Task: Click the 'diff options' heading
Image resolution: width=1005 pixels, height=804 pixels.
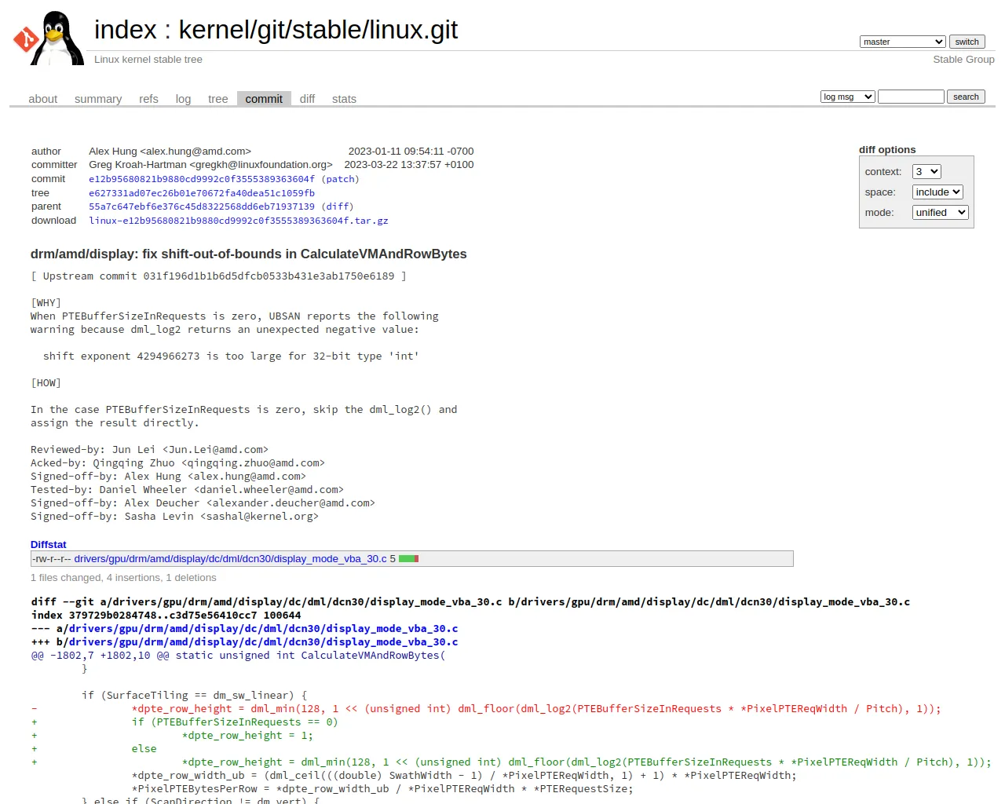Action: pos(887,150)
